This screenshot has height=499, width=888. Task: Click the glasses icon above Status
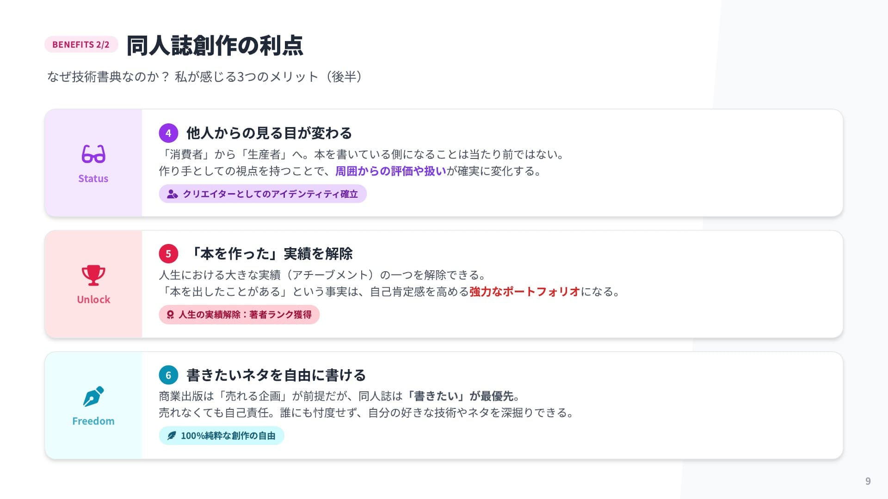93,154
